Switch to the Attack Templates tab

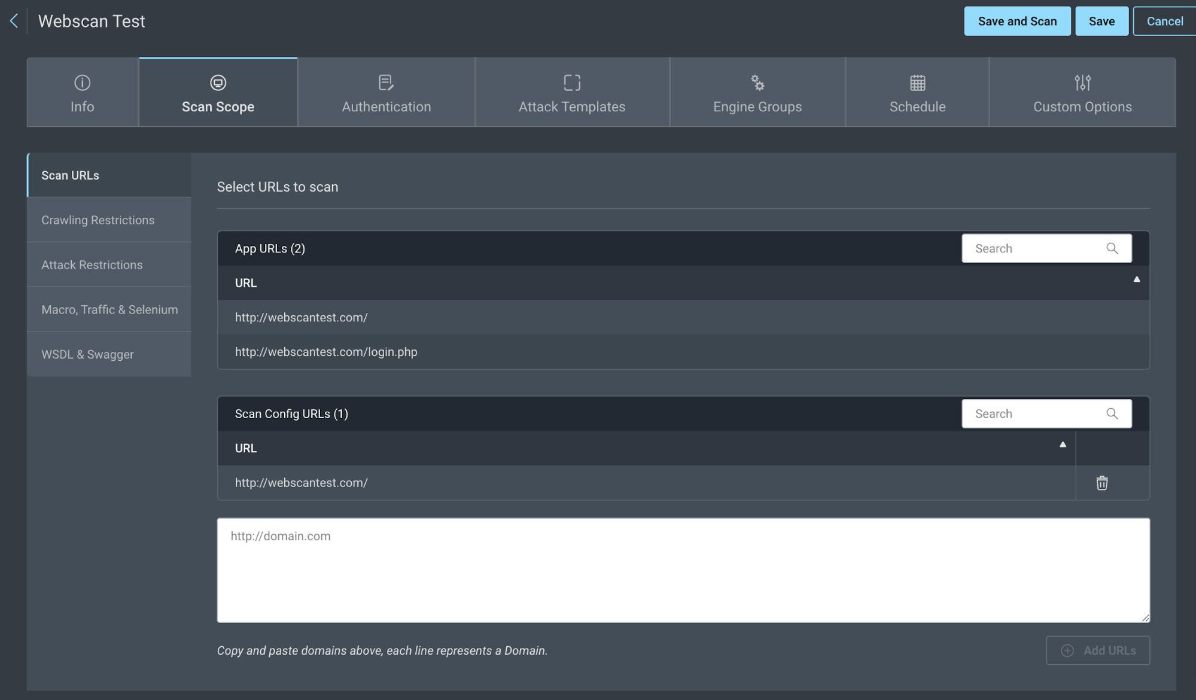pos(571,93)
